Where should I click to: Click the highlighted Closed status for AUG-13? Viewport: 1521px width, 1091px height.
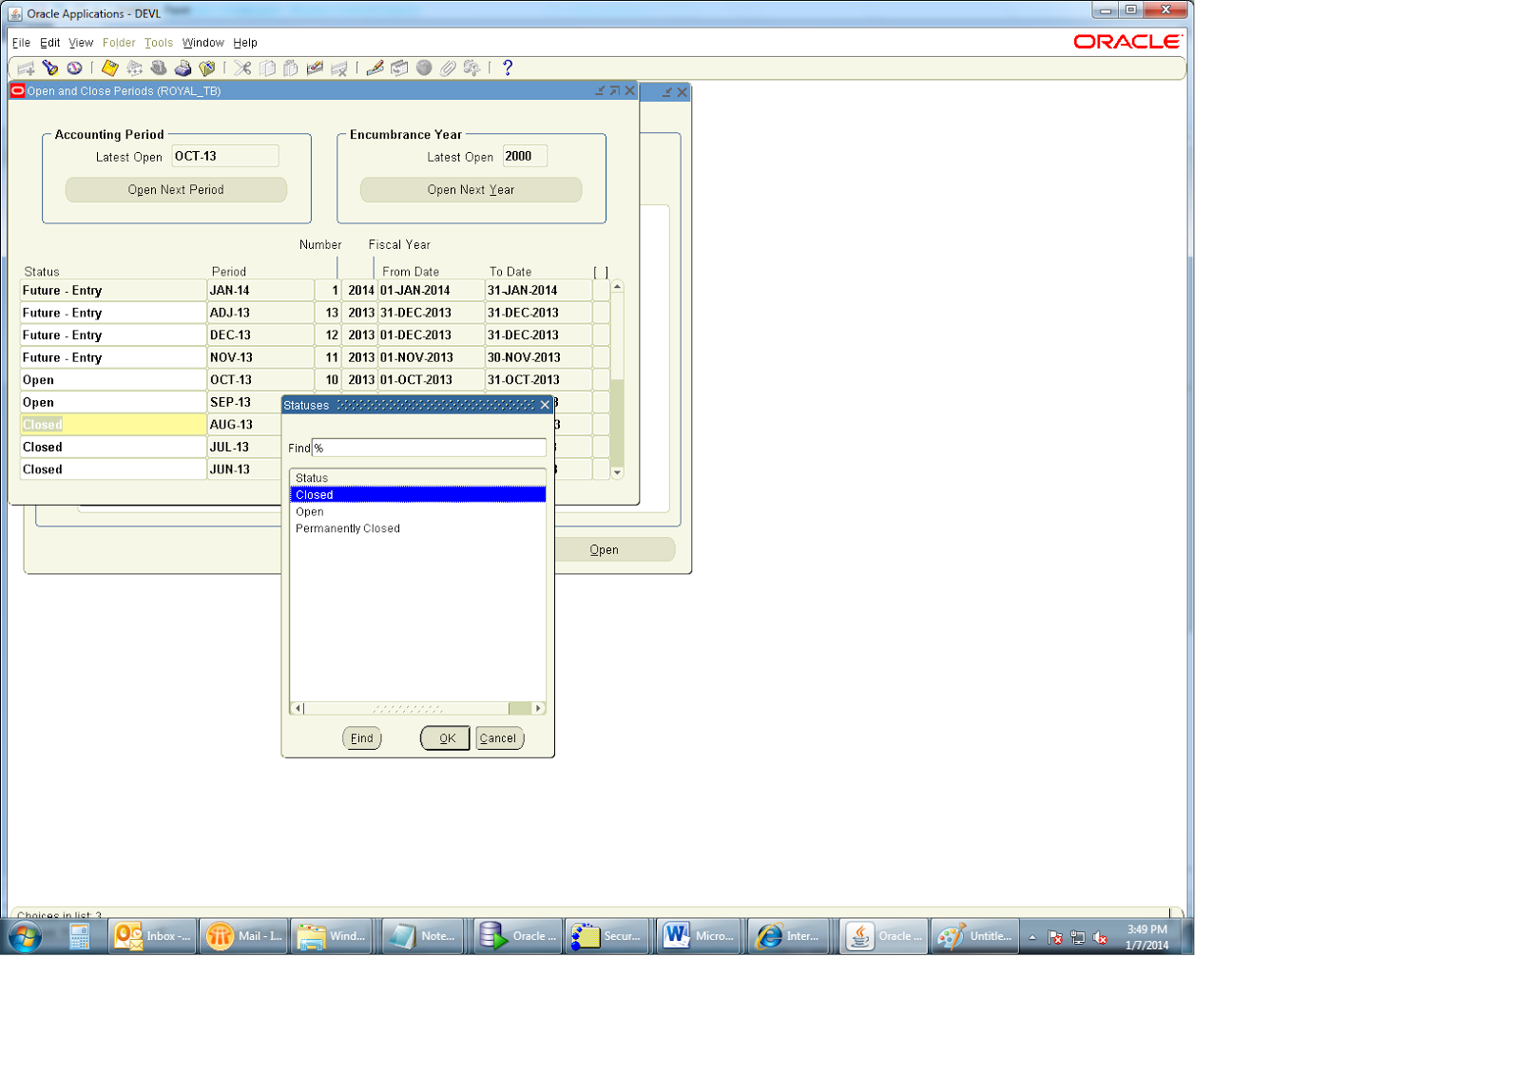click(x=113, y=425)
